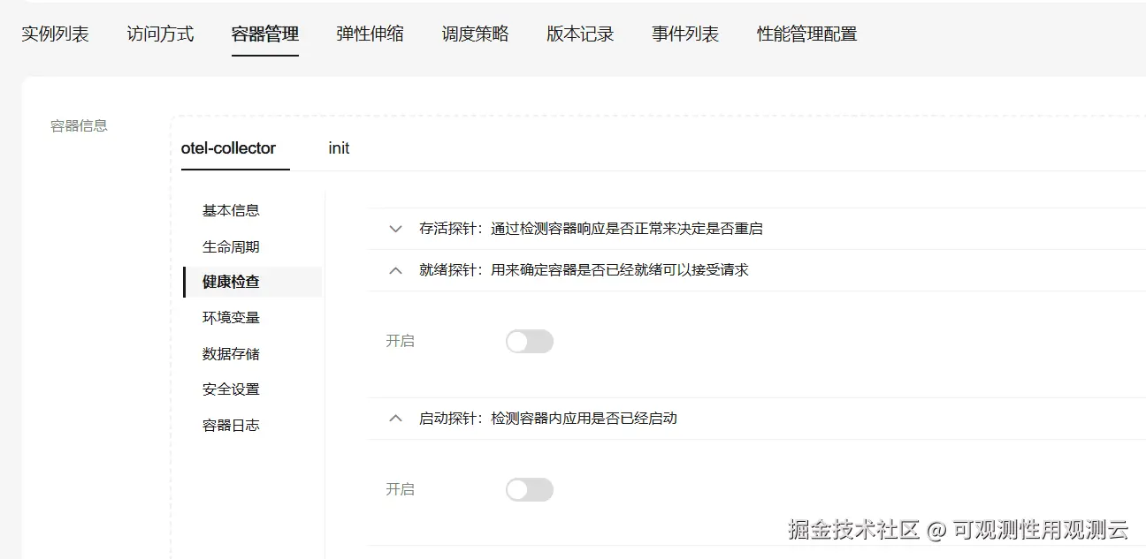Viewport: 1146px width, 559px height.
Task: Collapse the 启动探针 startup probe section
Action: coord(395,419)
